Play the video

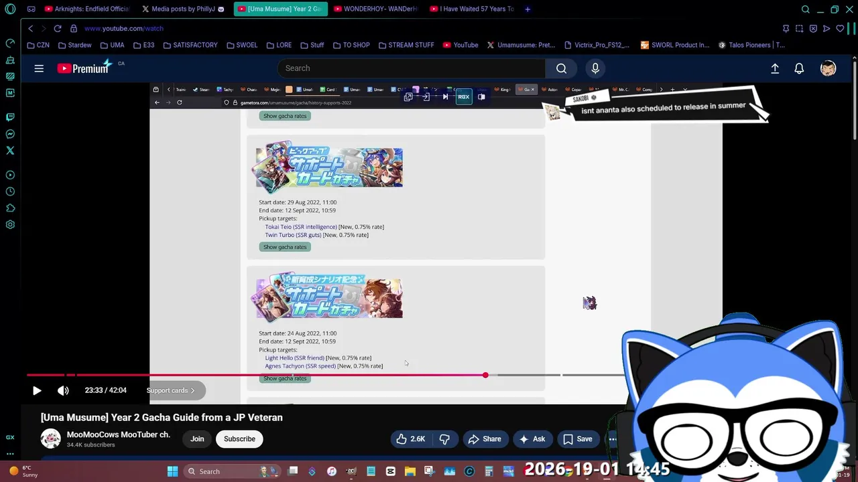[x=37, y=390]
